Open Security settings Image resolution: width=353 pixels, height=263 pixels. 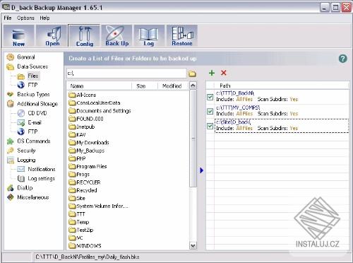tap(26, 151)
